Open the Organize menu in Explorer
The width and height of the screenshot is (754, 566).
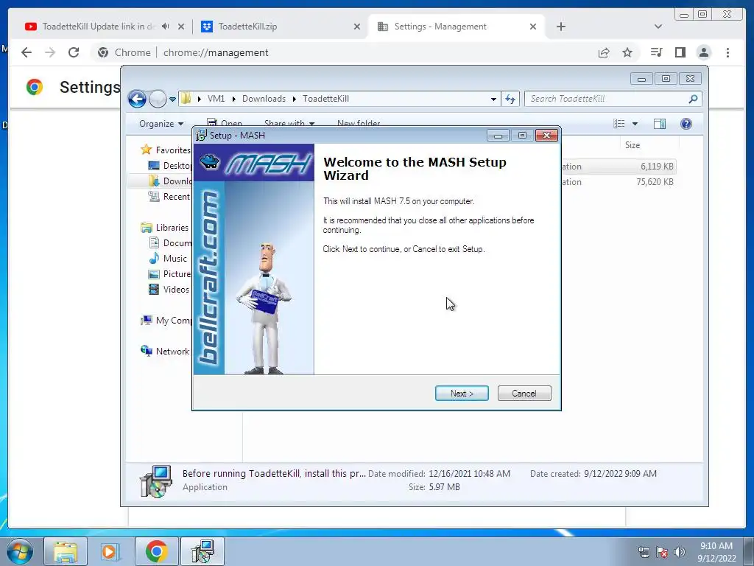point(161,124)
